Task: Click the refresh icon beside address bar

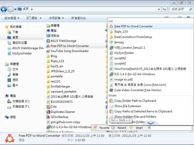Action: (165, 9)
